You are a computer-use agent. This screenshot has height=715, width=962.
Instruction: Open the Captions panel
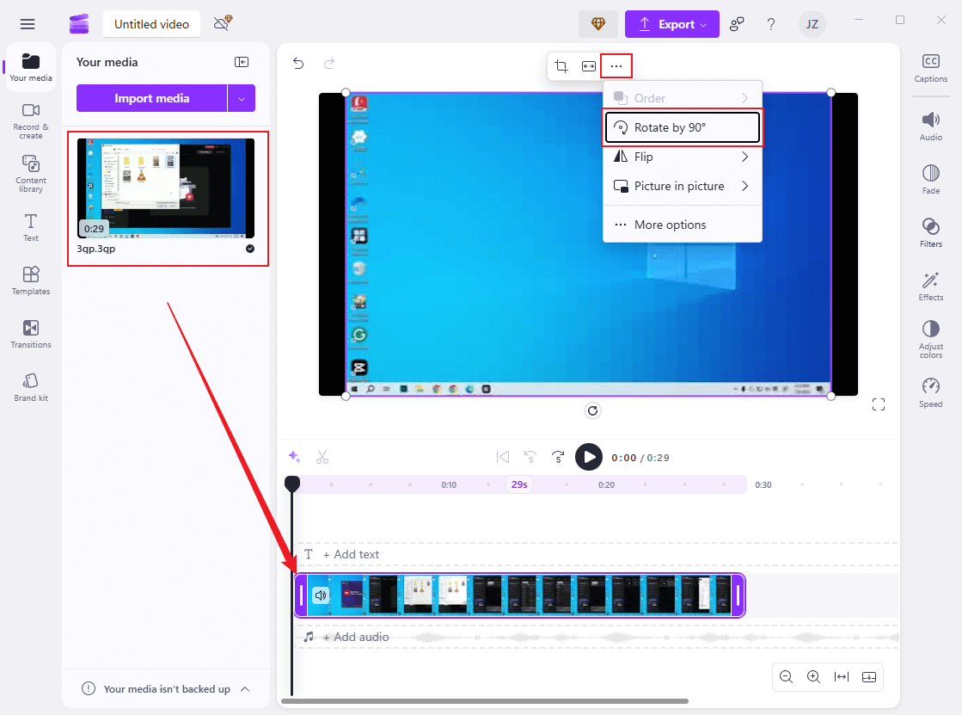tap(931, 68)
